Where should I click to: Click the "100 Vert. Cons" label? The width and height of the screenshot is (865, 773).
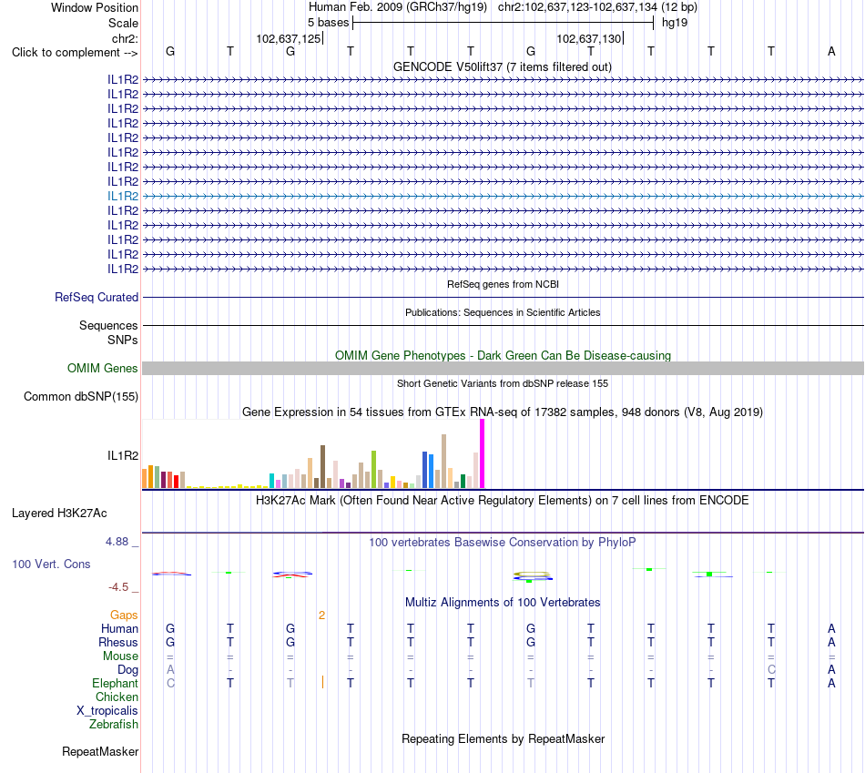coord(51,564)
